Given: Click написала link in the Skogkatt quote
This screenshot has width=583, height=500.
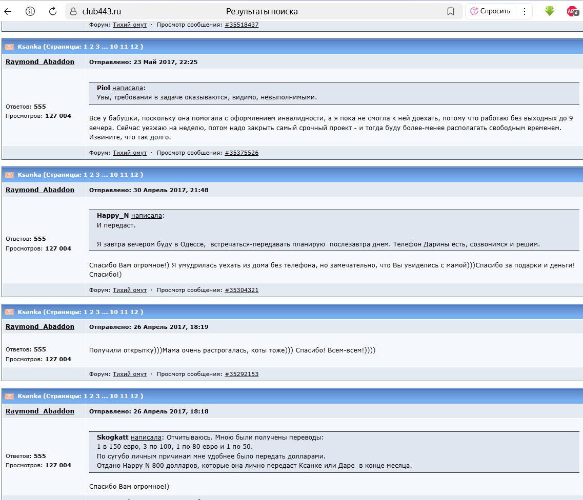Looking at the screenshot, I should [x=146, y=437].
